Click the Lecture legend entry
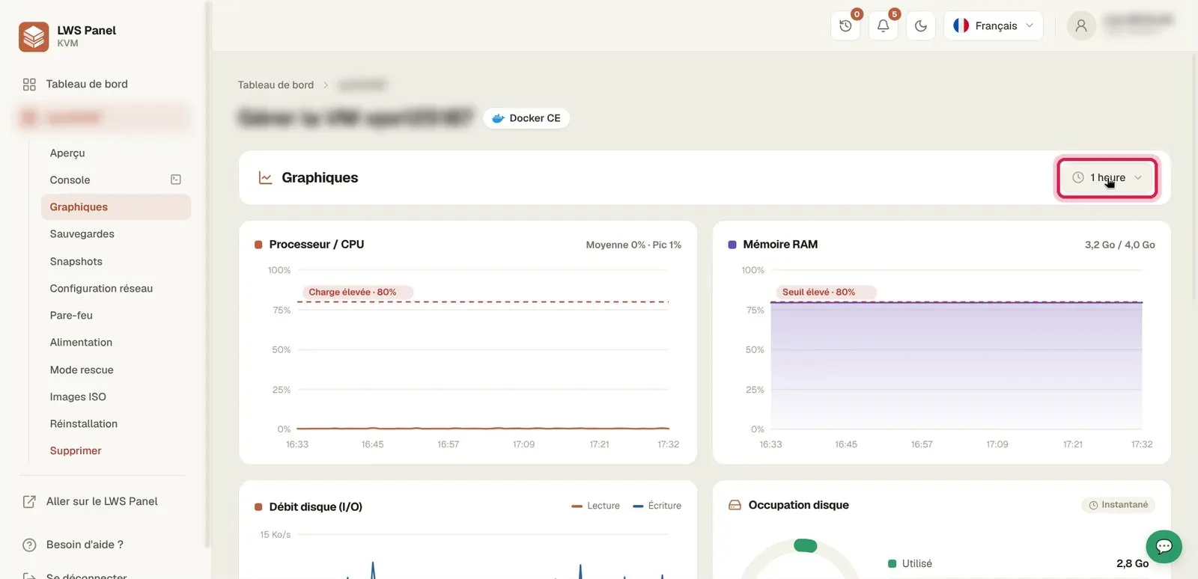 click(595, 506)
